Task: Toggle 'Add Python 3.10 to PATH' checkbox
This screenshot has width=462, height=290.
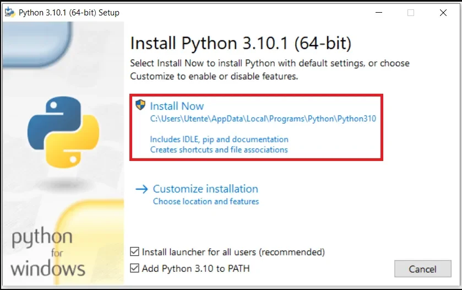Action: click(134, 268)
